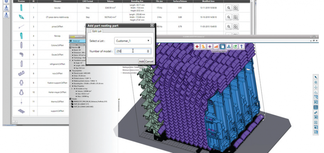This screenshot has height=153, width=324.
Task: Click the red plus icon in the viewport toolbar
Action: tap(197, 47)
